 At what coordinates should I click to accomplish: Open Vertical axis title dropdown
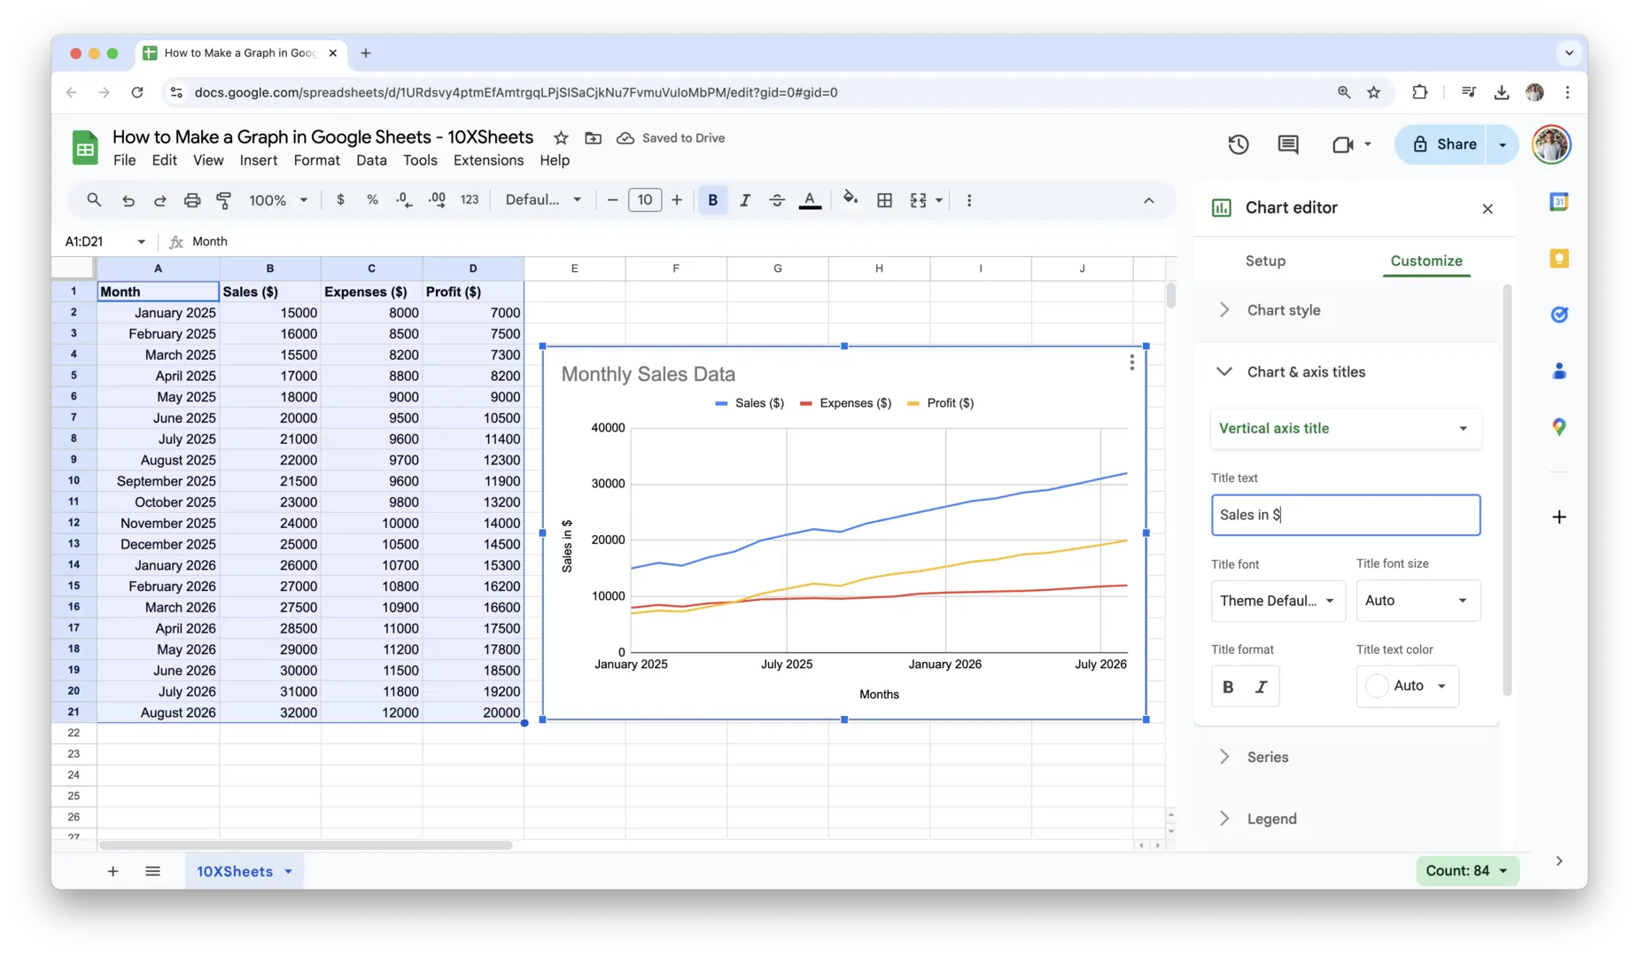click(1345, 428)
